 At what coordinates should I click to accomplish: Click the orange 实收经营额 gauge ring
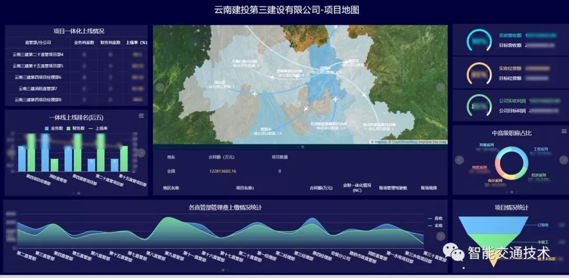coord(479,74)
